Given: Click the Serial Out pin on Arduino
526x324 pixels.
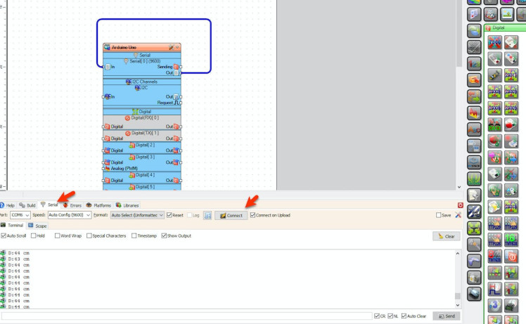Looking at the screenshot, I should pyautogui.click(x=180, y=72).
